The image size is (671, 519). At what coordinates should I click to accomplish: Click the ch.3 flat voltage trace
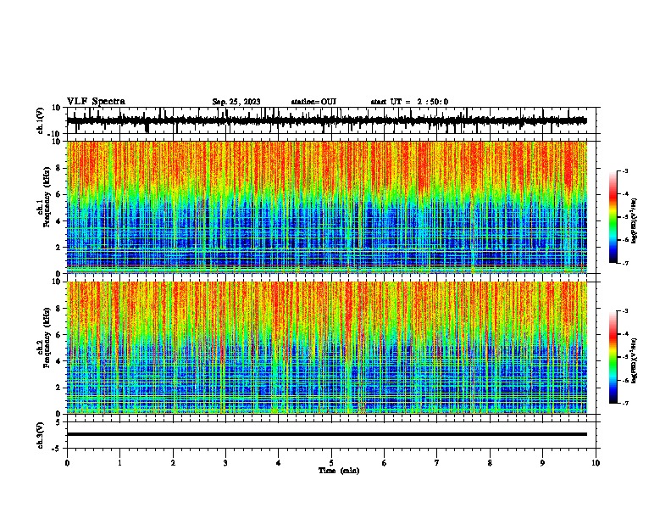tap(327, 434)
